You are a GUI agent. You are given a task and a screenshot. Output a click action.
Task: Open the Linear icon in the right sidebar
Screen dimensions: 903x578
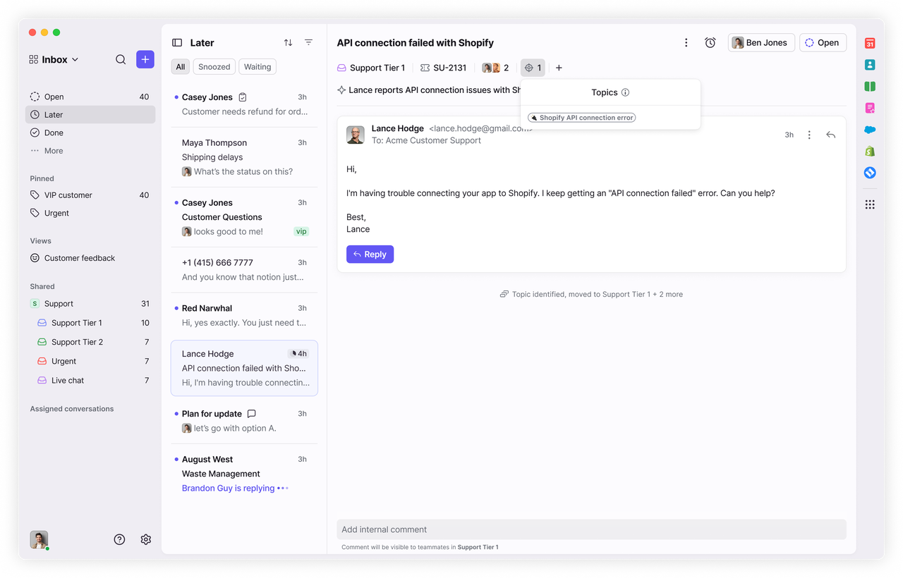[x=870, y=172]
